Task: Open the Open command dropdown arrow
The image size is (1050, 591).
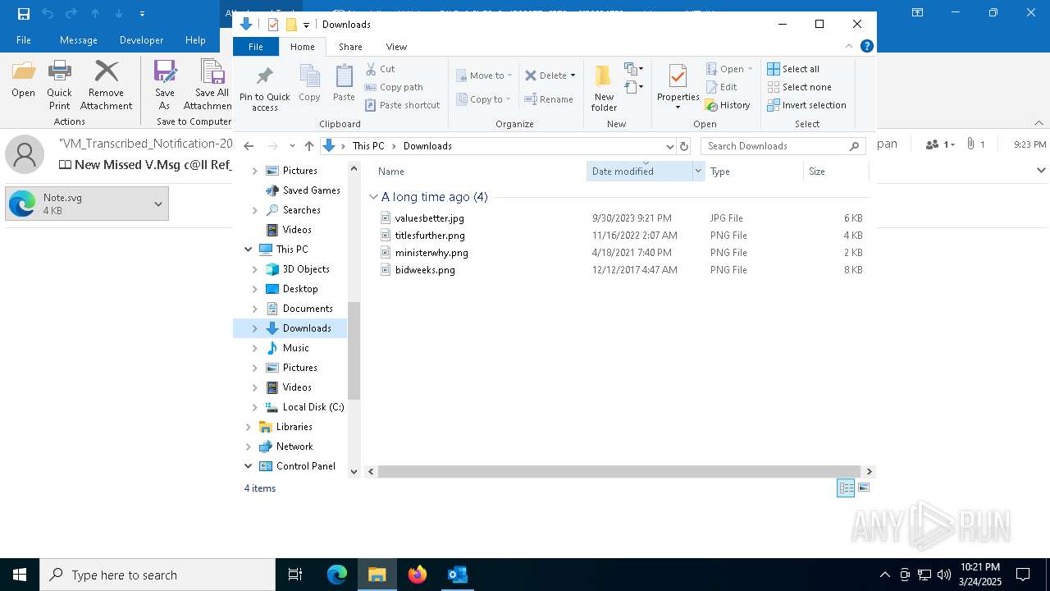Action: pos(750,69)
